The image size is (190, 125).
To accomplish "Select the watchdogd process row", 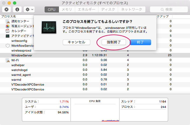I will coord(95,70).
